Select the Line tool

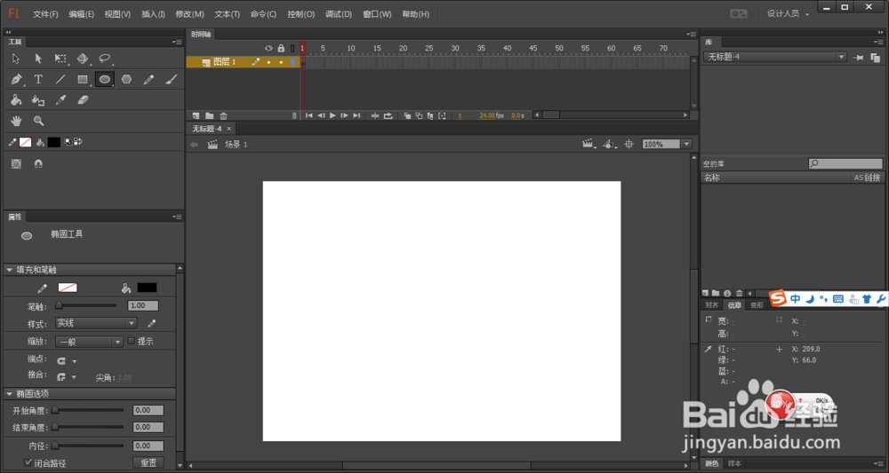(x=60, y=79)
